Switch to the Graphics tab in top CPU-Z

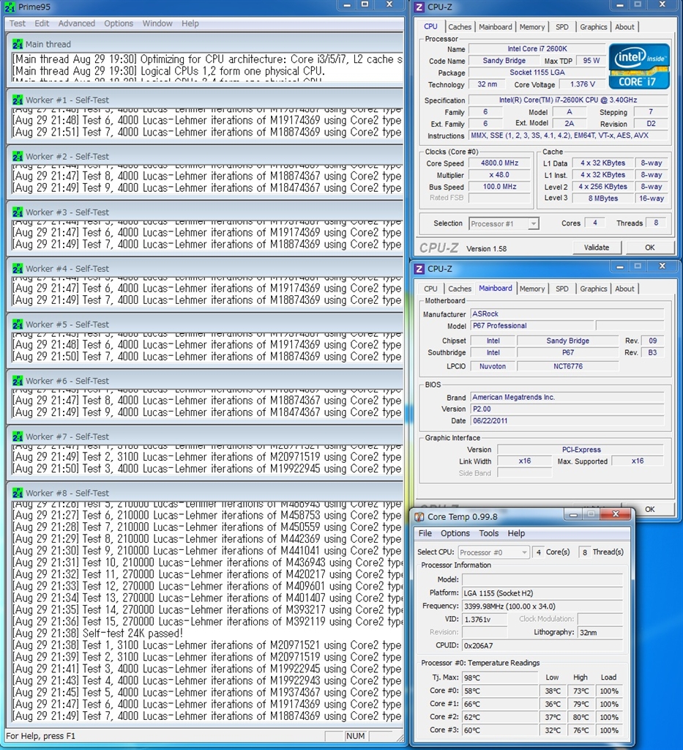click(x=593, y=27)
